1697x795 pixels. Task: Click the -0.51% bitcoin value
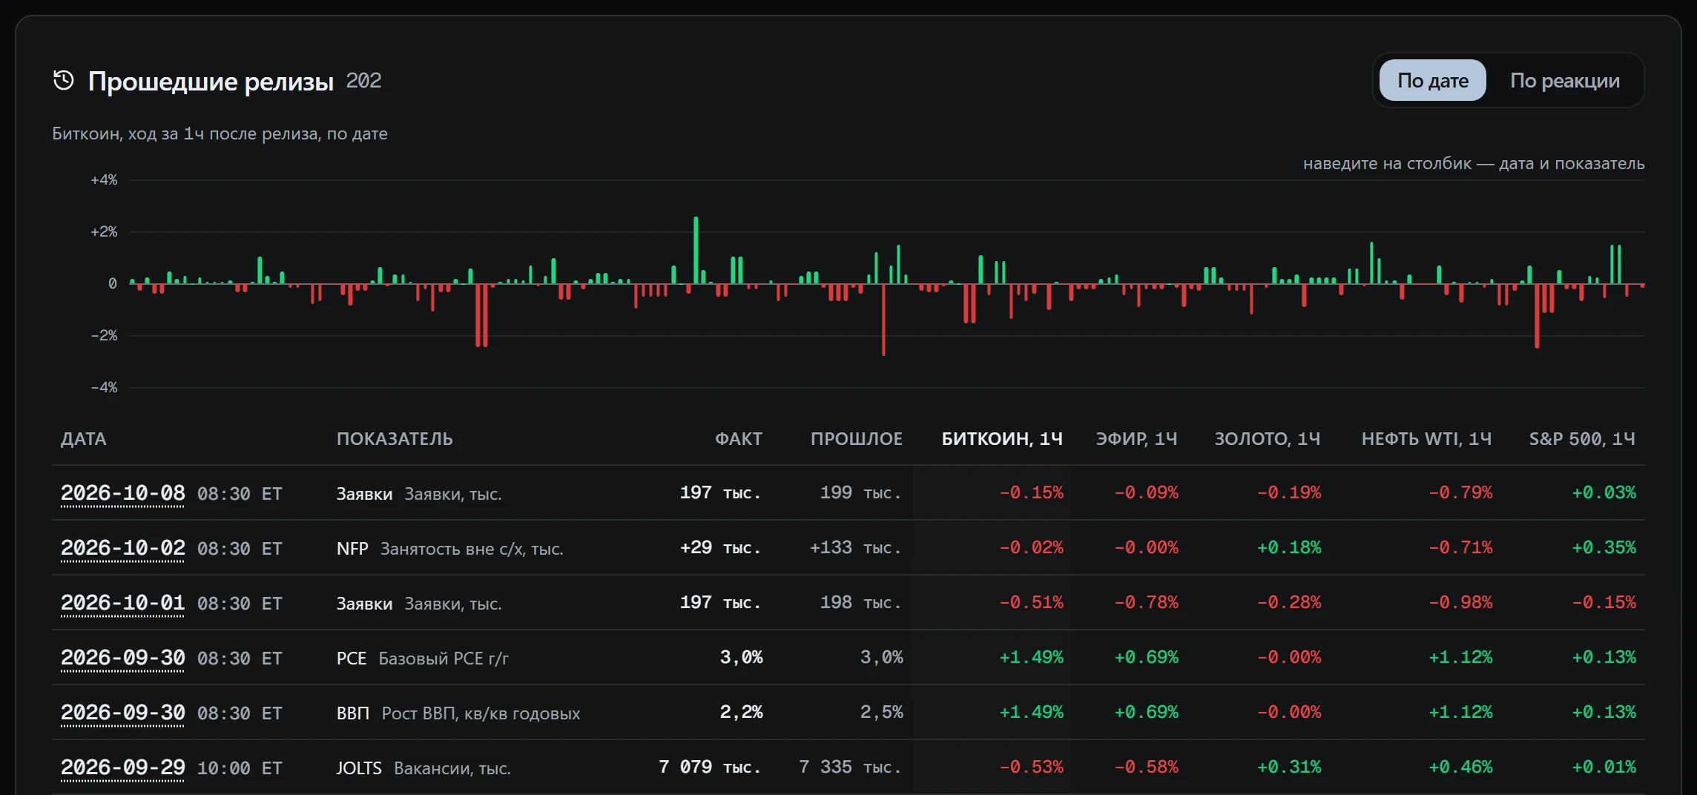(x=1031, y=603)
